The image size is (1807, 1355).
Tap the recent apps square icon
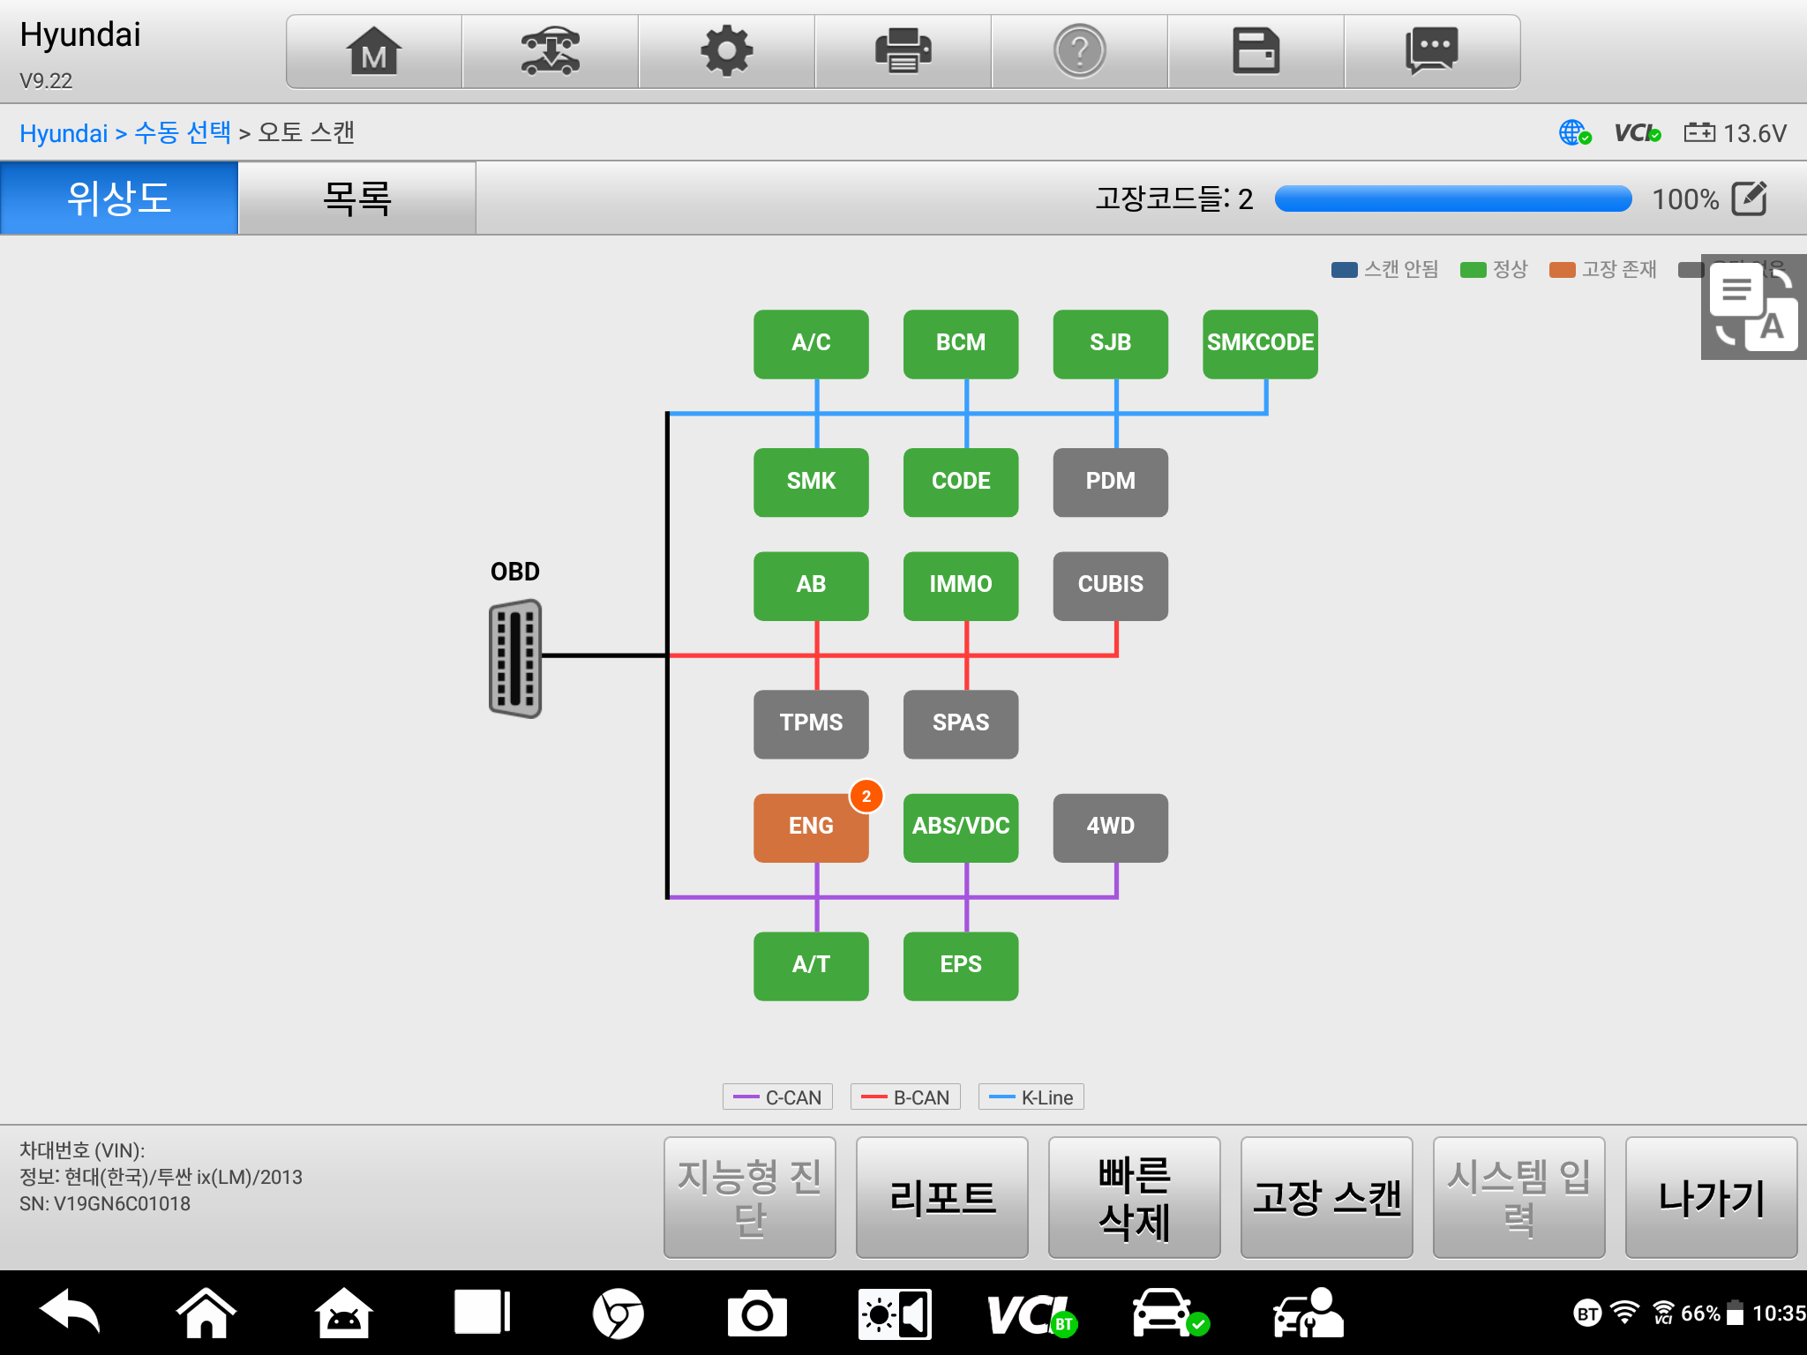click(482, 1314)
